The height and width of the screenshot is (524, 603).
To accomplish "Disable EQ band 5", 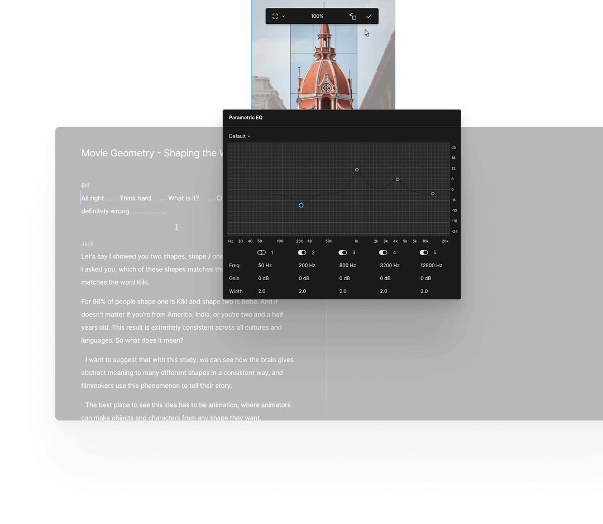I will [423, 252].
